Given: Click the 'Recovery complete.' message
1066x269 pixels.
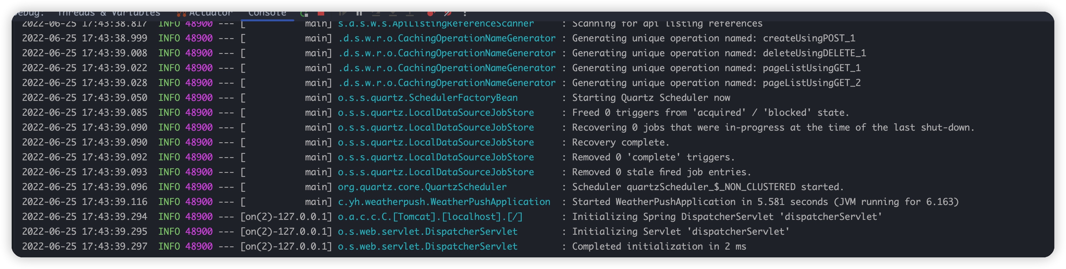Looking at the screenshot, I should point(621,142).
